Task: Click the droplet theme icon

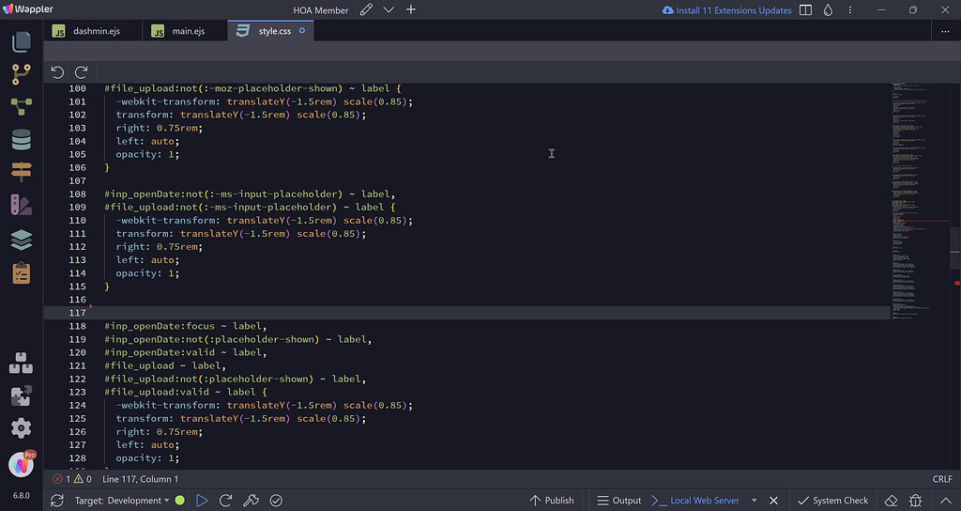Action: tap(828, 9)
